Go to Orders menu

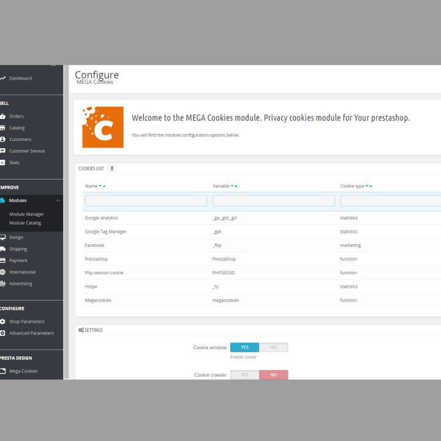pos(17,116)
